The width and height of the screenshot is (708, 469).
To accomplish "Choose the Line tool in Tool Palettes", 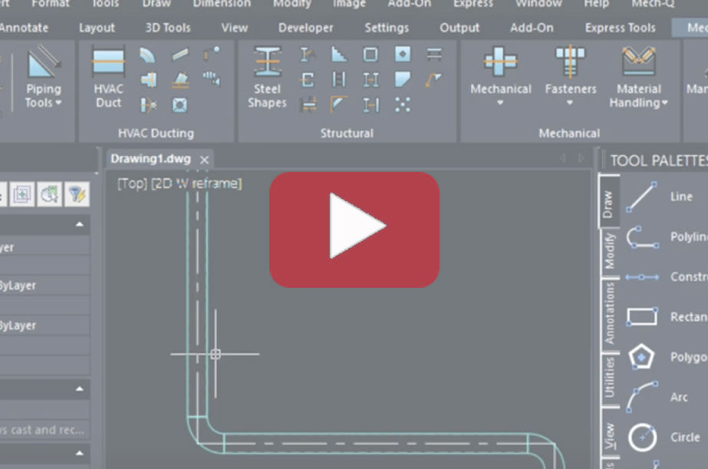I will coord(641,197).
